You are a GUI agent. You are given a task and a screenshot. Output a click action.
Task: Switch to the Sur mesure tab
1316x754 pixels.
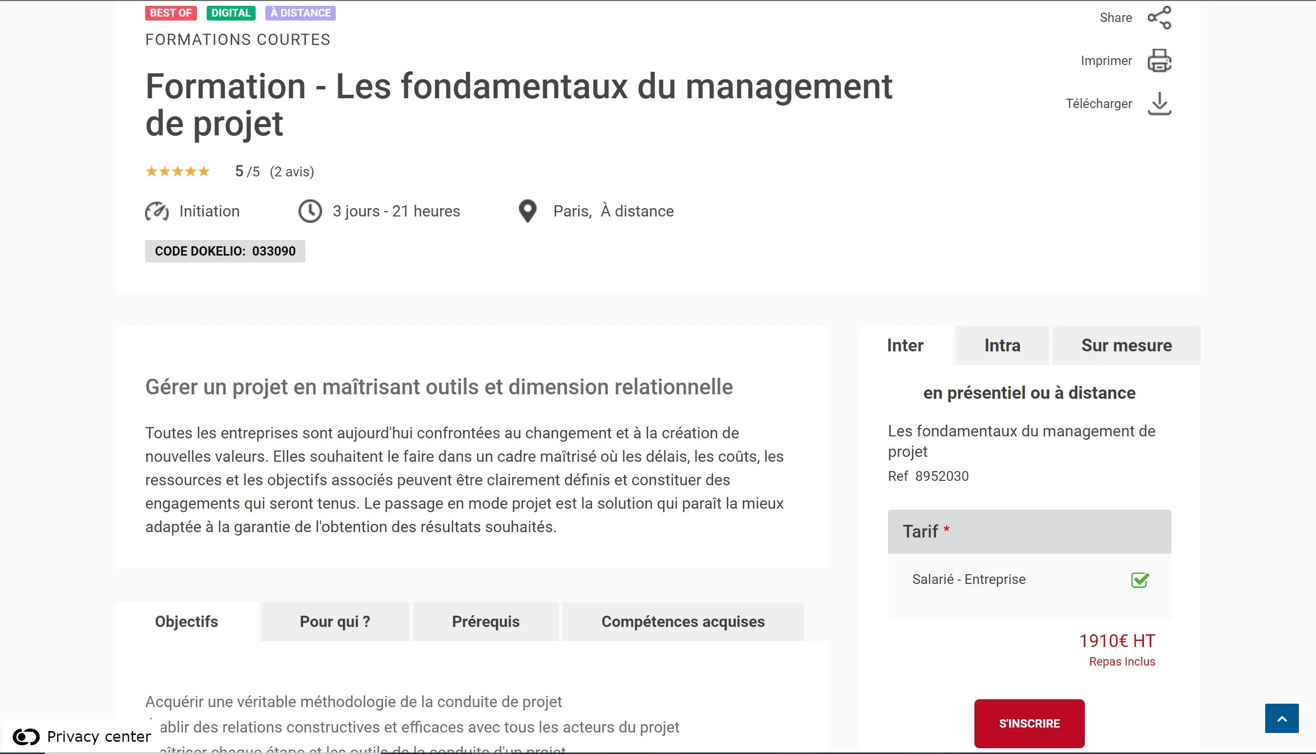point(1126,345)
